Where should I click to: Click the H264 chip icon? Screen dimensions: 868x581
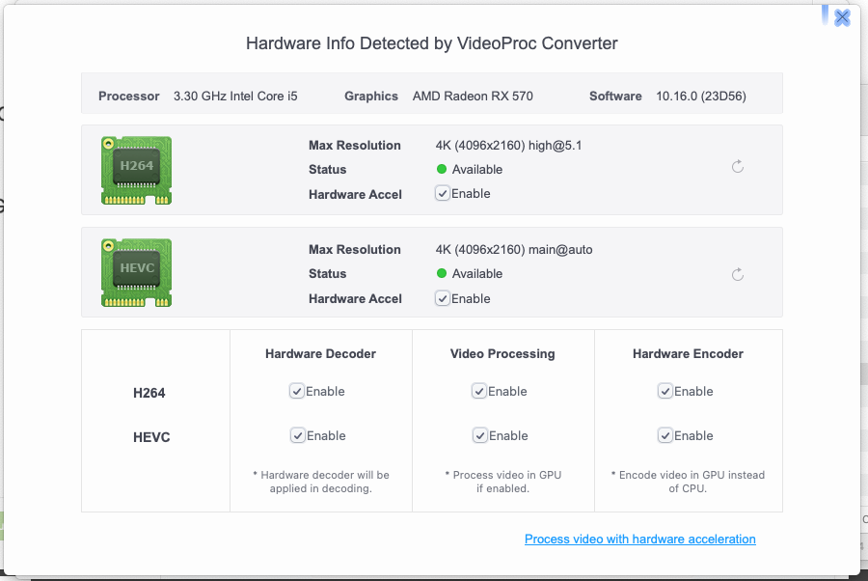(x=136, y=171)
